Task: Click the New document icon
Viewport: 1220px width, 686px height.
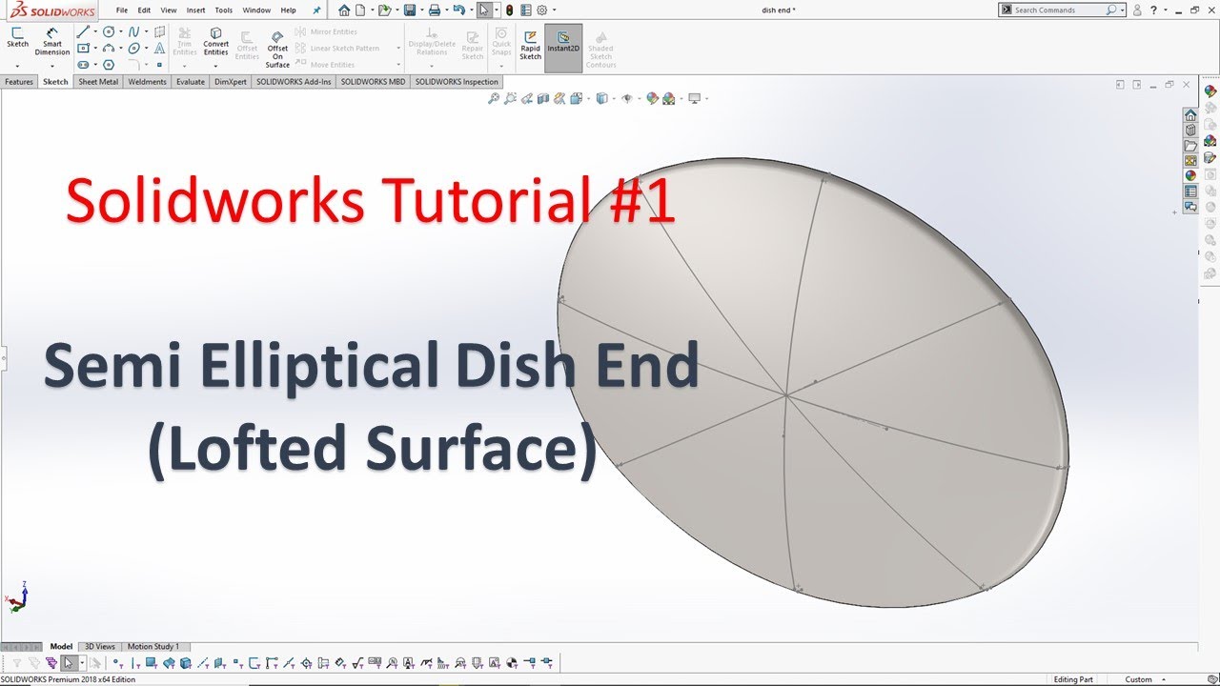Action: pyautogui.click(x=361, y=10)
